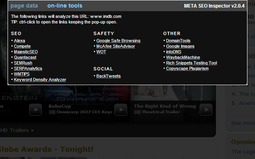
Task: Open the Alexa SEO link
Action: (x=20, y=41)
